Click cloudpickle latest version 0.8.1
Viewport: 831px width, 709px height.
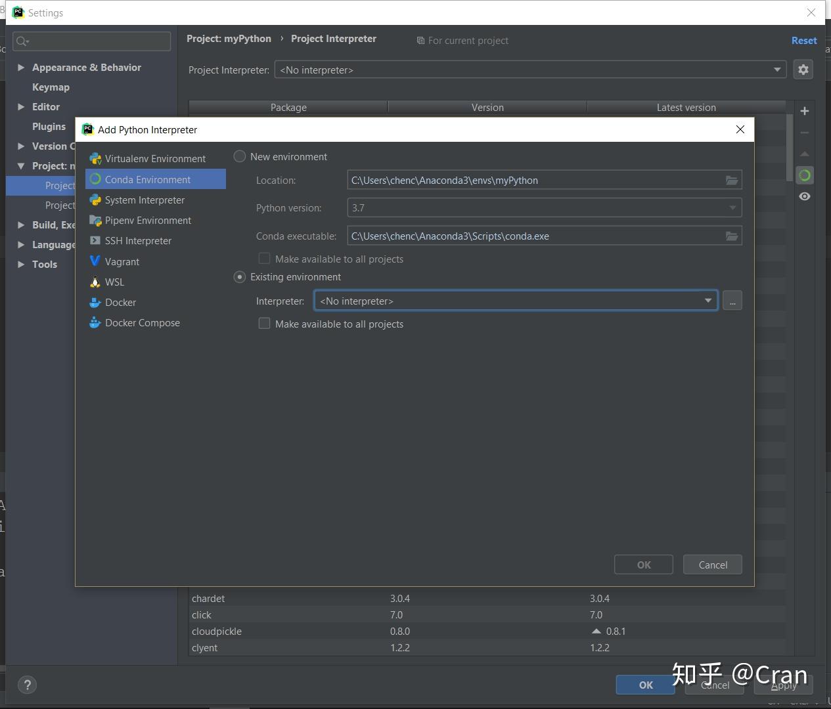[x=616, y=632]
